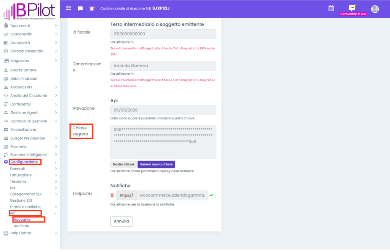Select Gestione SDI in the sidebar
This screenshot has height=252, width=390.
[21, 201]
